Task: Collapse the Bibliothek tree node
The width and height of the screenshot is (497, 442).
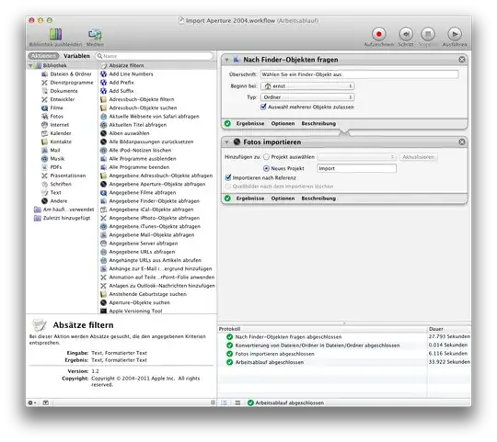Action: tap(30, 66)
